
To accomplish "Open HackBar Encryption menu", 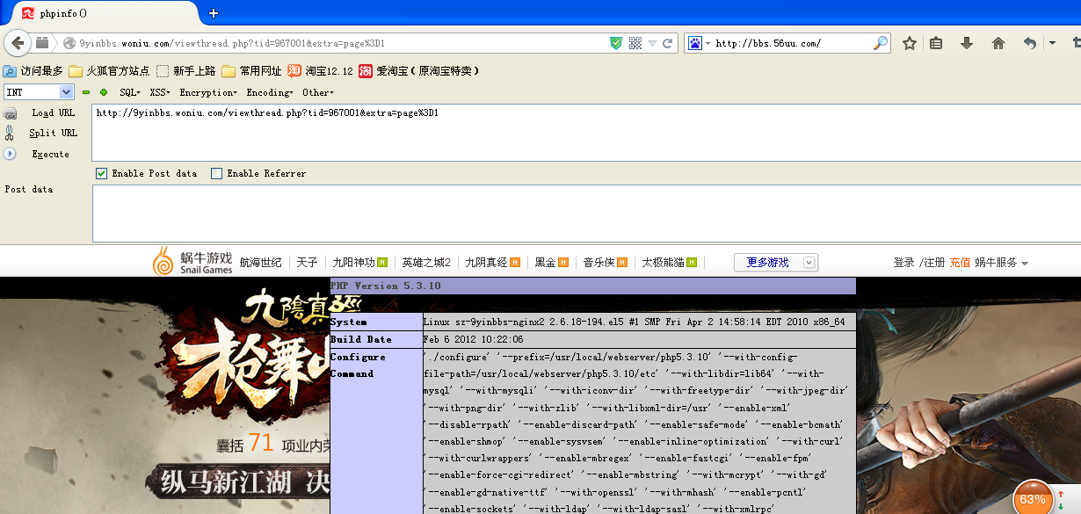I will (208, 92).
